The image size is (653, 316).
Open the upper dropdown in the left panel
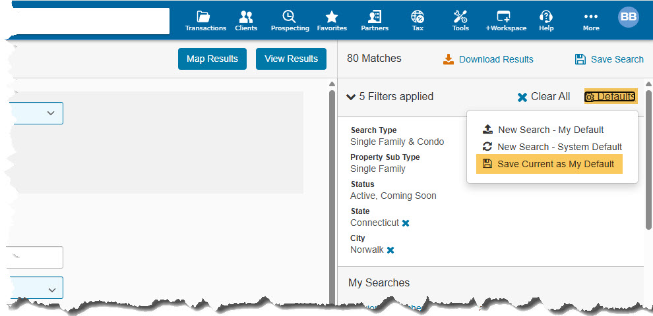point(35,113)
